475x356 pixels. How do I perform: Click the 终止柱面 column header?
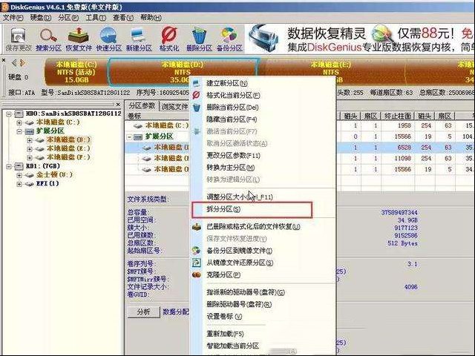(398, 116)
